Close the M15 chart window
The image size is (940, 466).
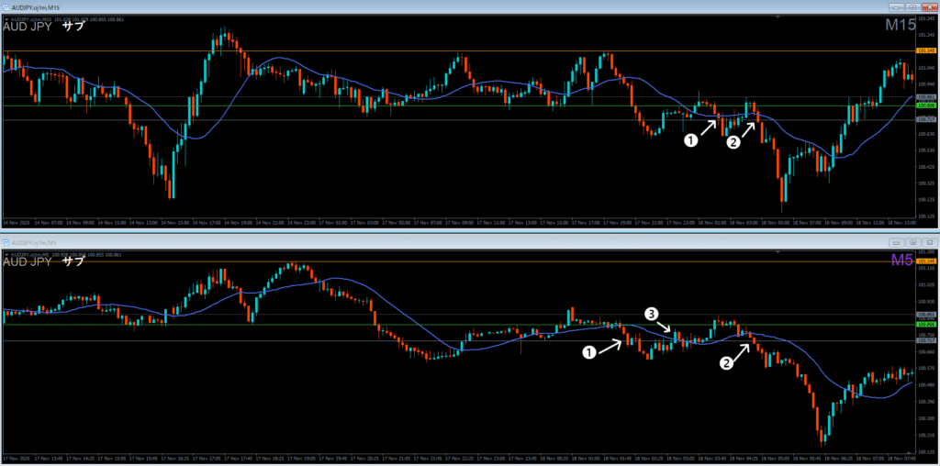point(928,7)
